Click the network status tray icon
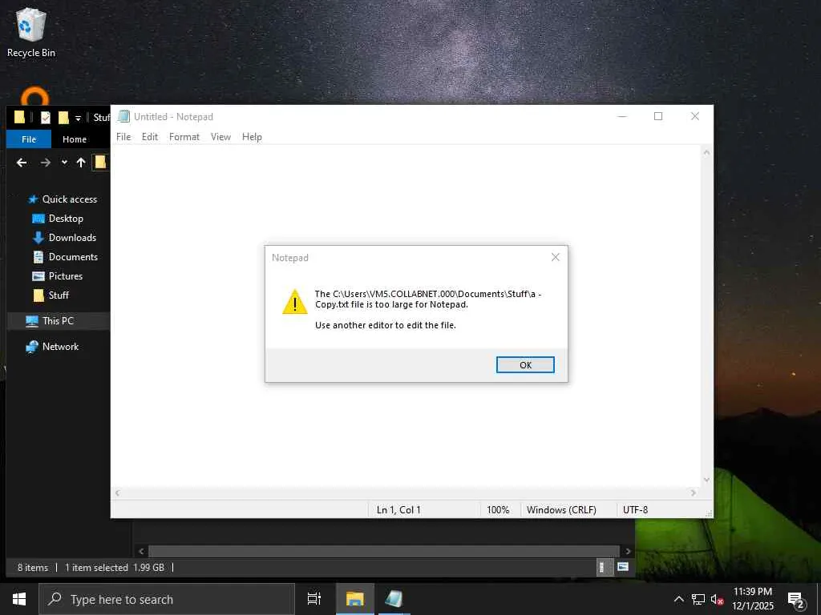The width and height of the screenshot is (821, 615). 698,599
